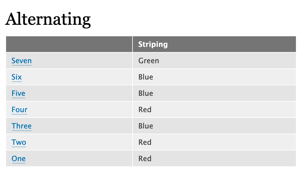The image size is (302, 182).
Task: Open the Three link
Action: point(22,126)
